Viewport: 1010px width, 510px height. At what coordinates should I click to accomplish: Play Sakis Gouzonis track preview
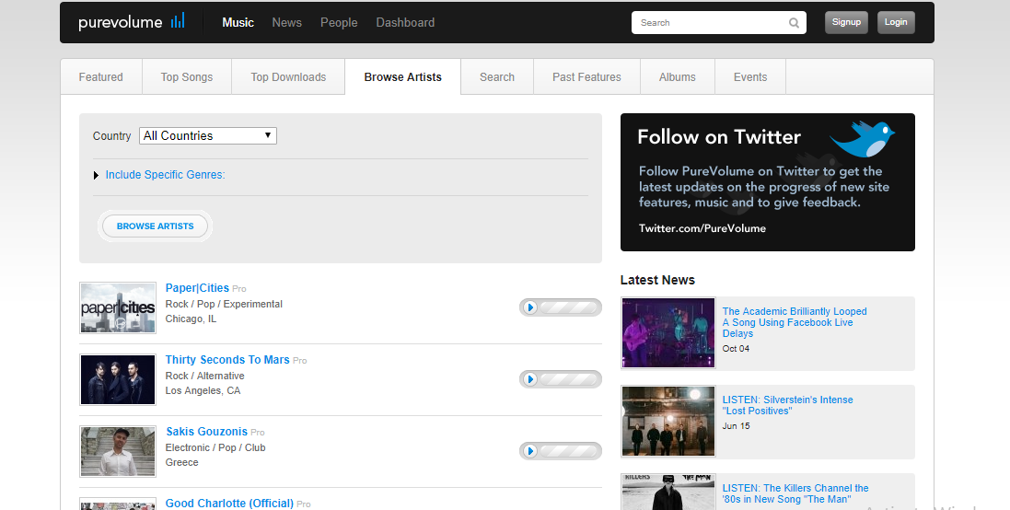pyautogui.click(x=530, y=451)
